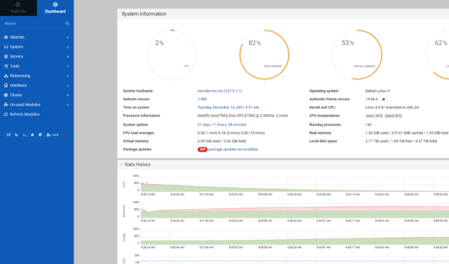Screen dimensions: 449x264
Task: Click the Real Memory 82% gauge
Action: pyautogui.click(x=264, y=55)
